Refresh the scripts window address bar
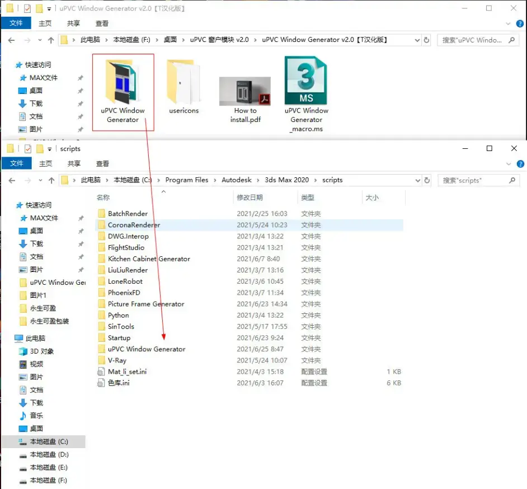The height and width of the screenshot is (489, 527). tap(427, 181)
